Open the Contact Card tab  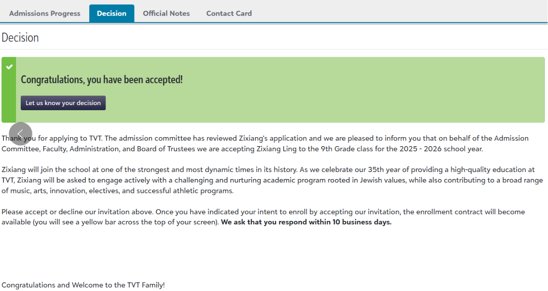point(229,13)
